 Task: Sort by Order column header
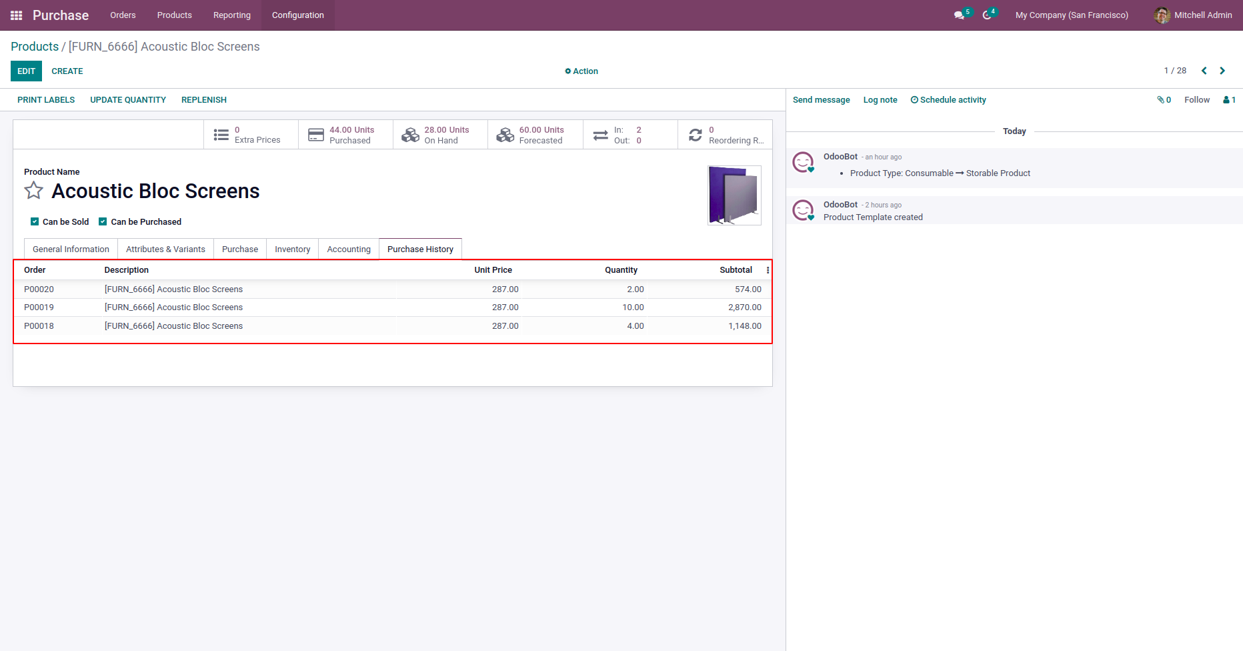pos(35,270)
